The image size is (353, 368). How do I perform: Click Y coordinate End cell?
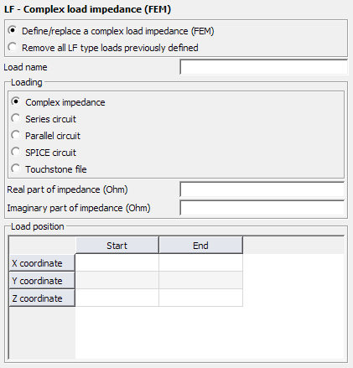click(200, 280)
